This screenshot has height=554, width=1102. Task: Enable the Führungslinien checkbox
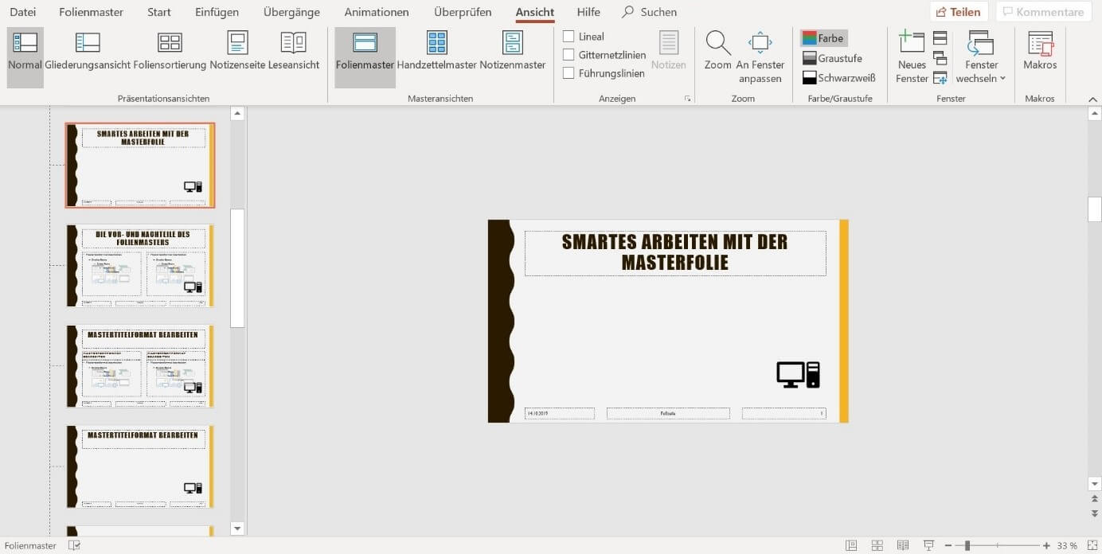[569, 72]
